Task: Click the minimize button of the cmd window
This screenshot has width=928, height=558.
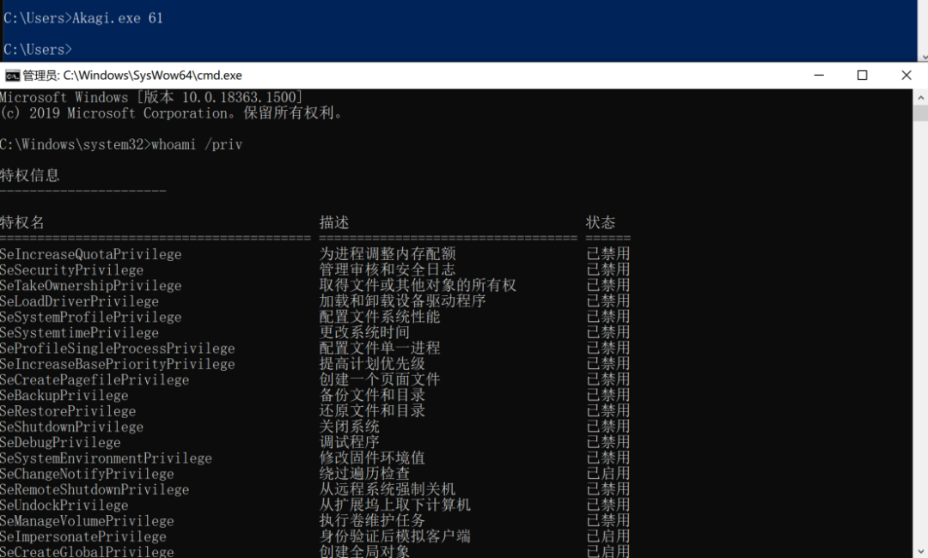Action: [x=818, y=76]
